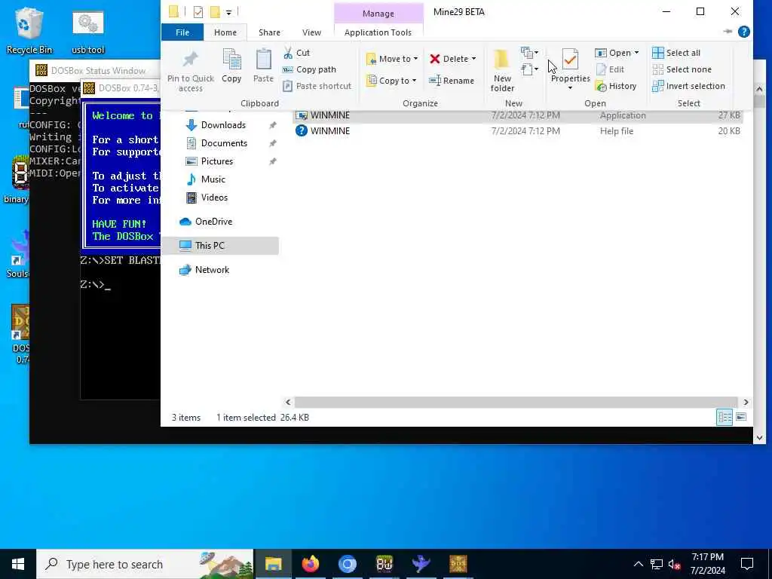
Task: Open Firefox from the taskbar
Action: click(x=310, y=564)
